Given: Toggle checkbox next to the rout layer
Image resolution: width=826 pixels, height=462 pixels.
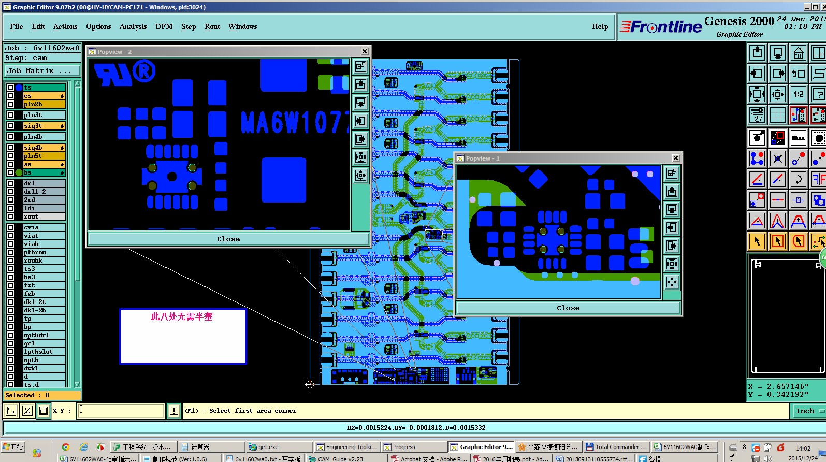Looking at the screenshot, I should click(10, 216).
